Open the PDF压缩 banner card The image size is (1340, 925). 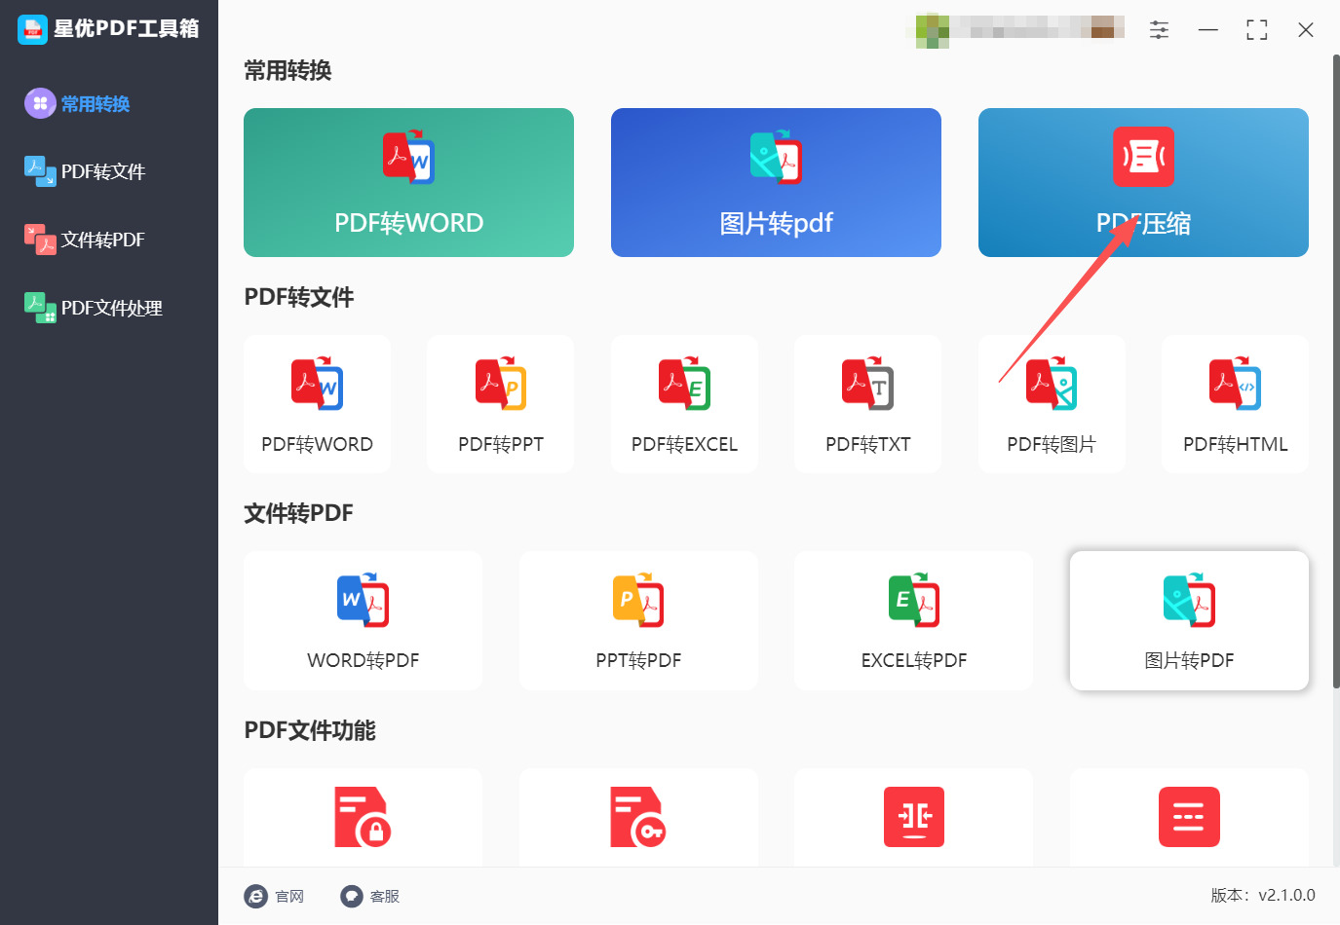1143,182
